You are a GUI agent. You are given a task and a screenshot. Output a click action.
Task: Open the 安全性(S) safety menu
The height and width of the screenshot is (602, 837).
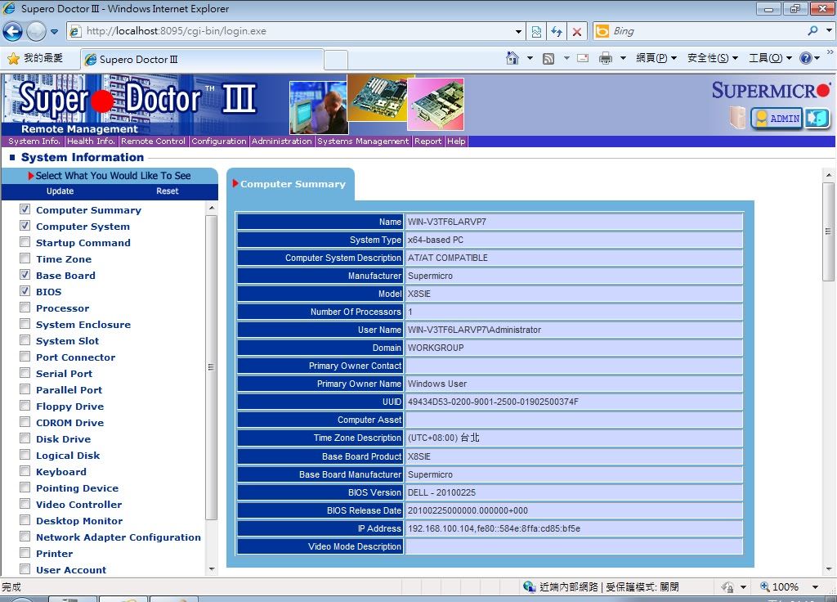pyautogui.click(x=713, y=58)
